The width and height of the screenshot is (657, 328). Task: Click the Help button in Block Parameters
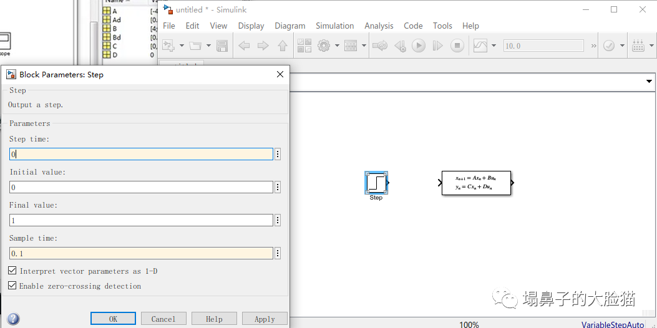(214, 319)
